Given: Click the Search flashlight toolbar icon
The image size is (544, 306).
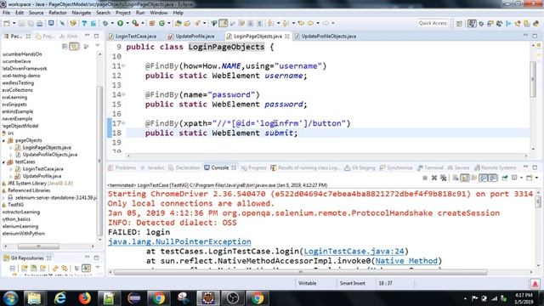Looking at the screenshot, I should (x=197, y=23).
